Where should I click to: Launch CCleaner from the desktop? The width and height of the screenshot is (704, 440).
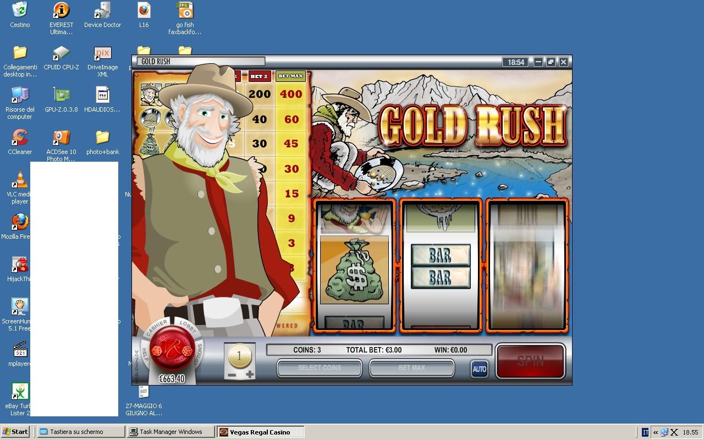point(20,142)
